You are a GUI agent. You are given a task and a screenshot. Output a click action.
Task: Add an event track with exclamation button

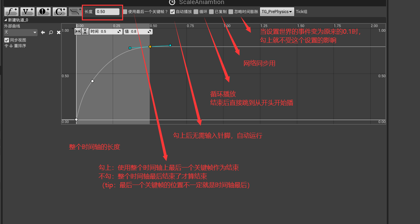pos(43,12)
